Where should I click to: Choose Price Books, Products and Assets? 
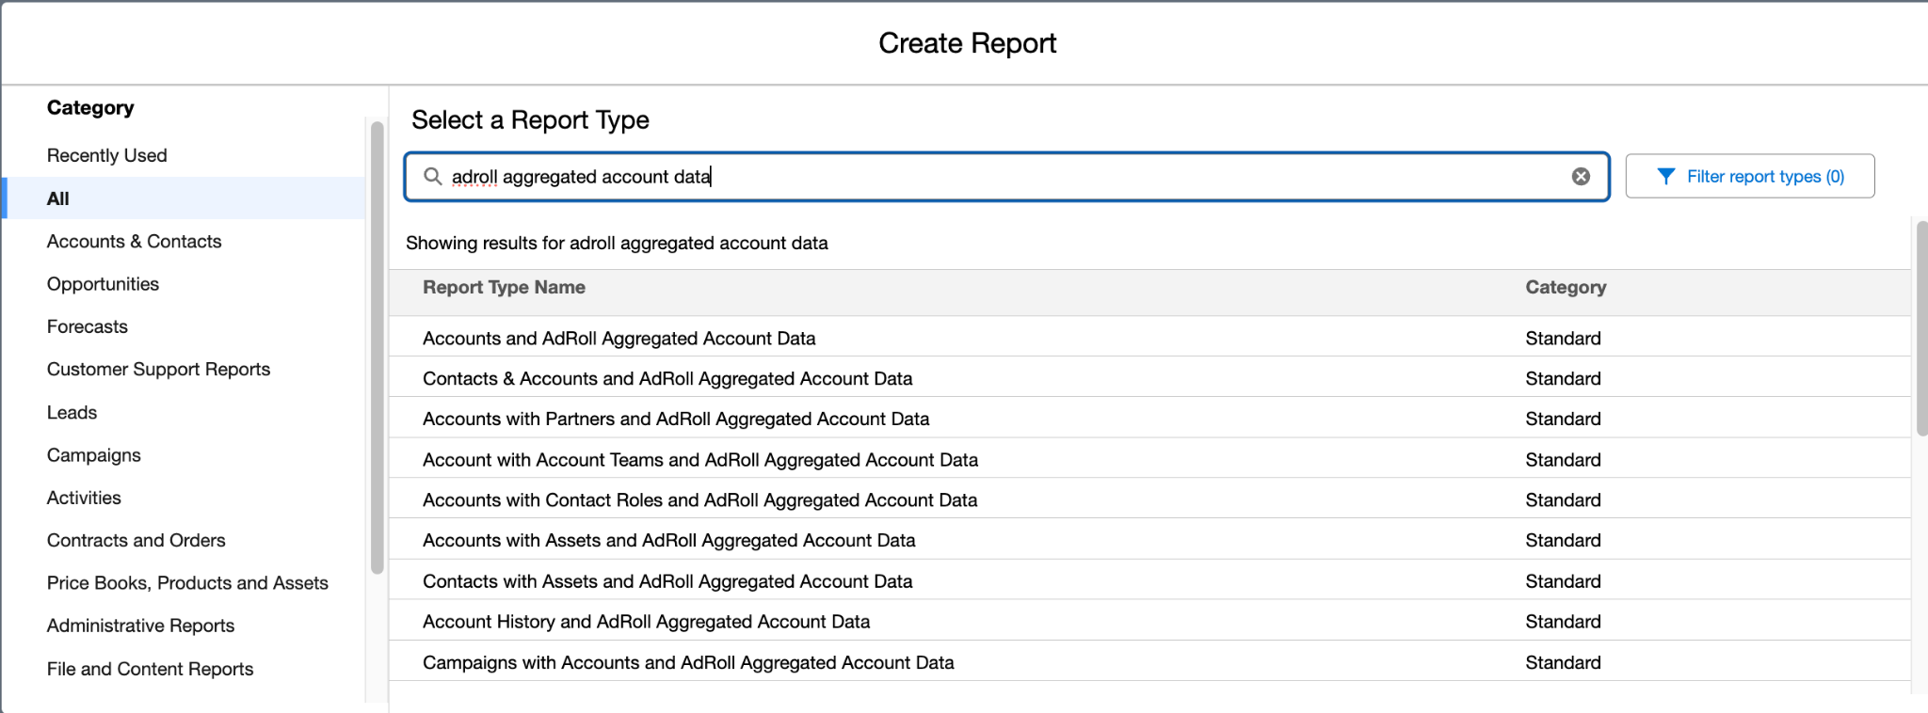tap(188, 583)
